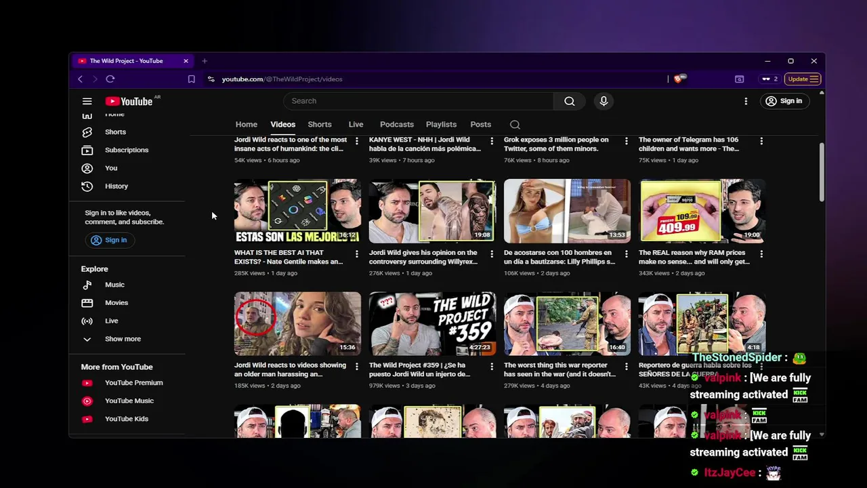Switch to channel Live tab
The width and height of the screenshot is (867, 488).
[x=356, y=125]
